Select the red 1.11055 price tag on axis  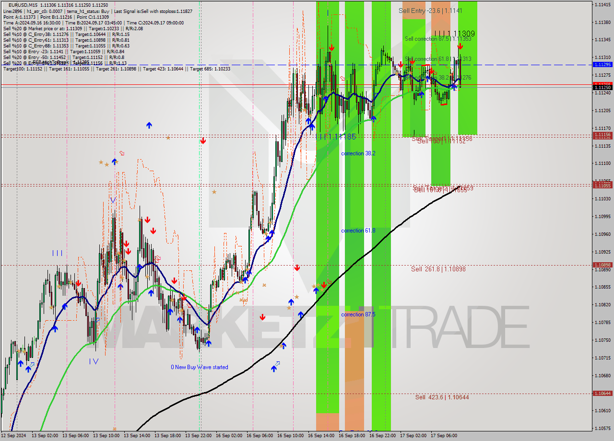602,185
